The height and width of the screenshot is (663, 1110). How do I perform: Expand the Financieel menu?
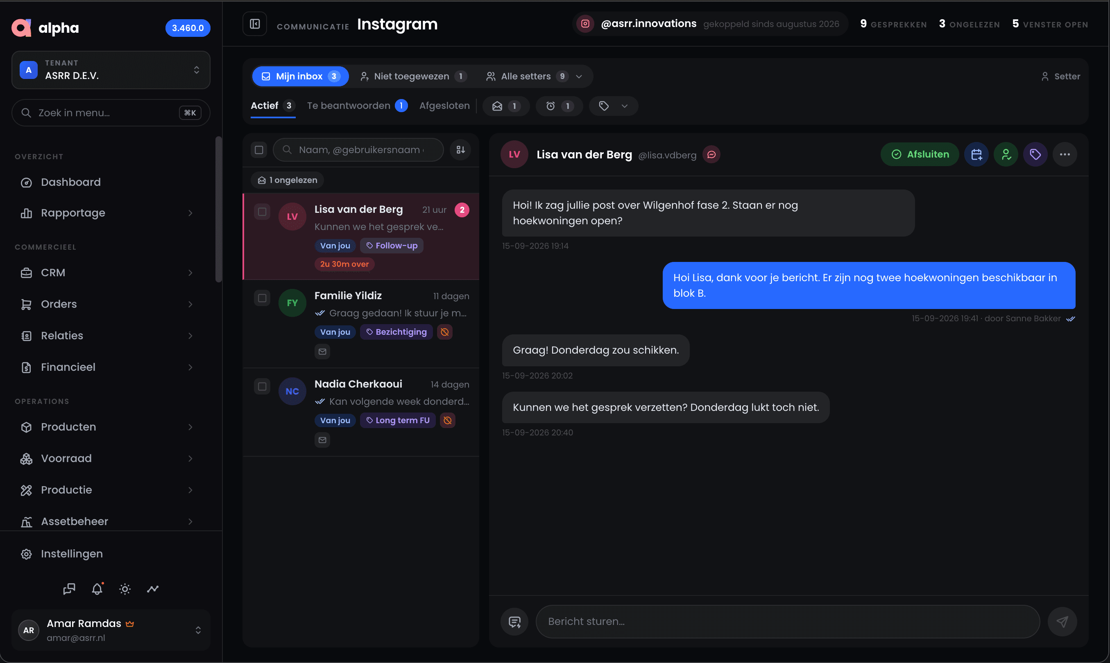[x=111, y=367]
